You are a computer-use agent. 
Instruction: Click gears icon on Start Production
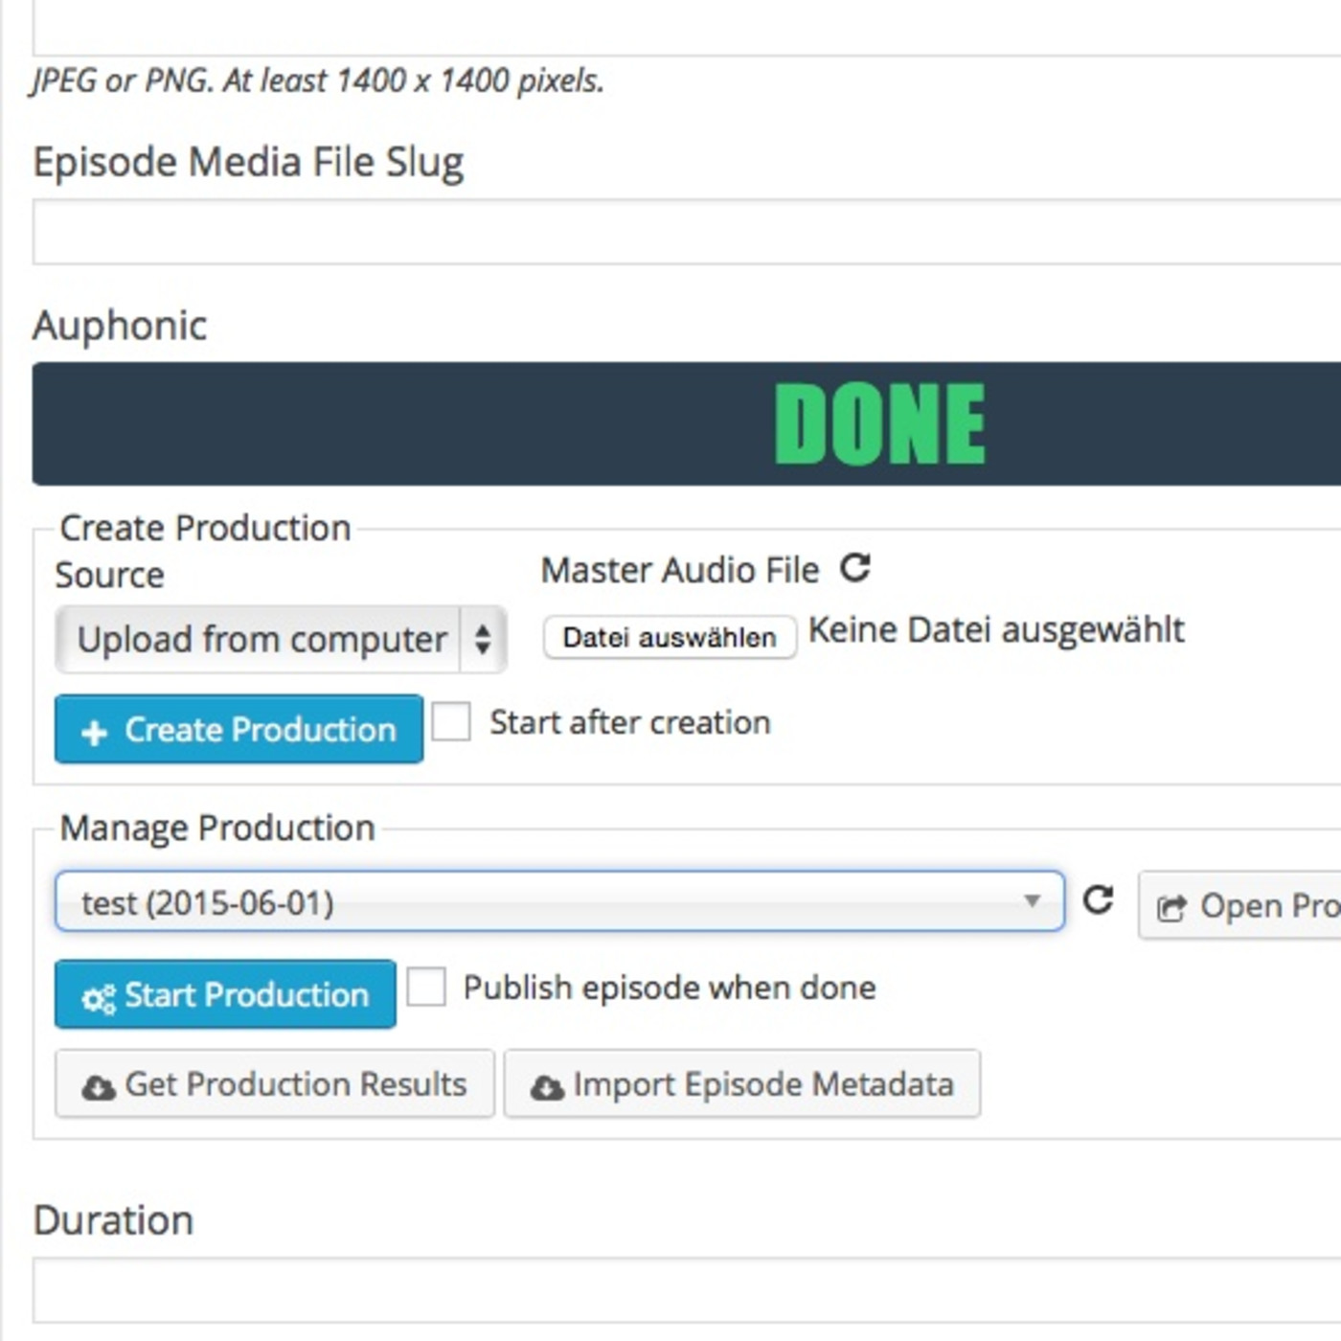click(x=98, y=998)
